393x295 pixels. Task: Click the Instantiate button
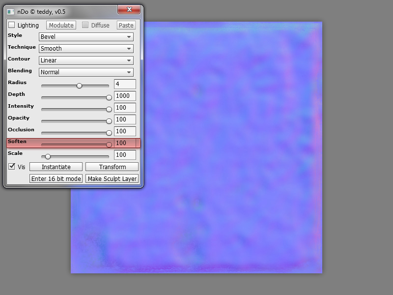(56, 167)
